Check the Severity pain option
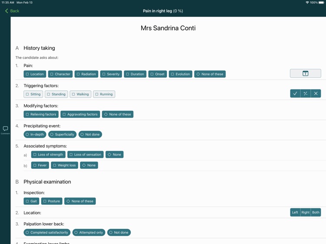The height and width of the screenshot is (244, 326). click(111, 74)
